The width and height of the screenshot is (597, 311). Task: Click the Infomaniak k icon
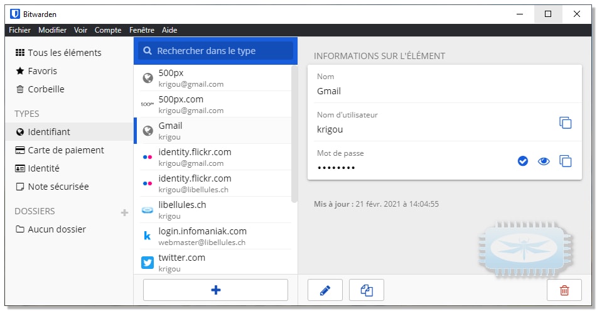148,236
